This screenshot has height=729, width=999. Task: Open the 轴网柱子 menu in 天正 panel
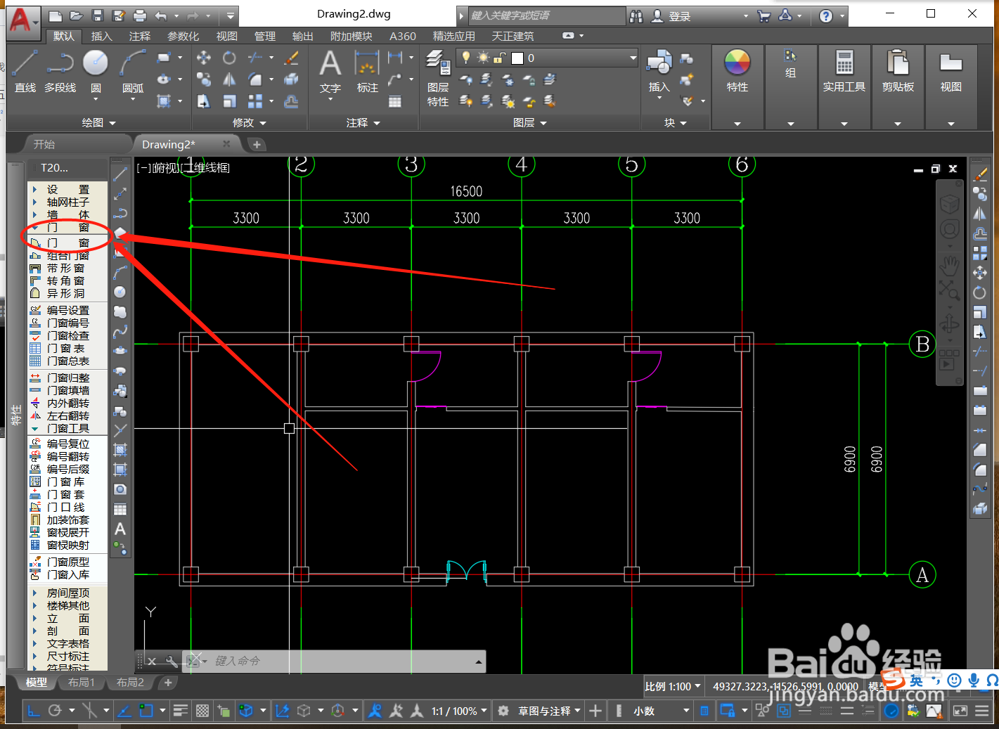pos(61,202)
